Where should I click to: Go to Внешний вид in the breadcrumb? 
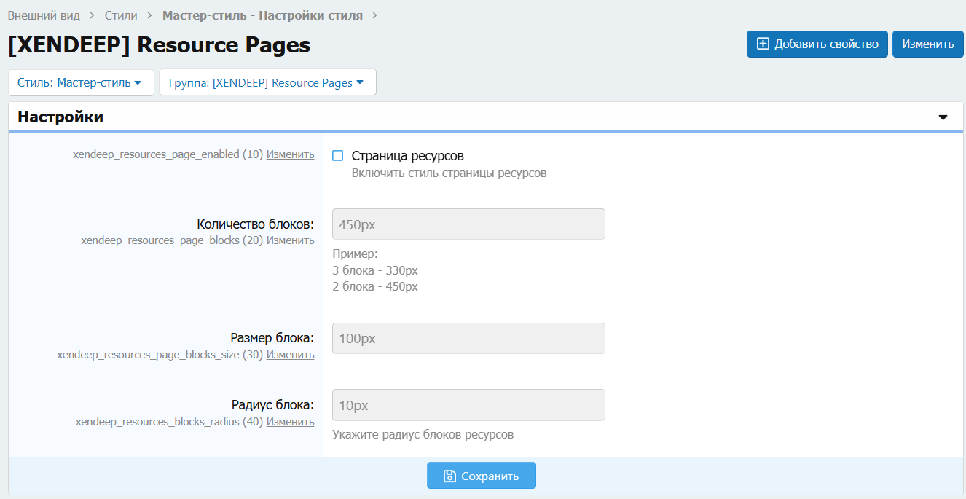[x=44, y=15]
